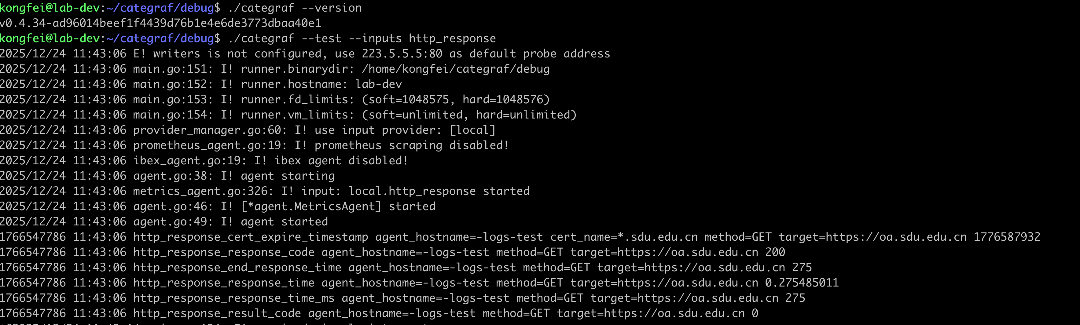Click 'prometheus scraping disabled!' log message

(x=411, y=145)
